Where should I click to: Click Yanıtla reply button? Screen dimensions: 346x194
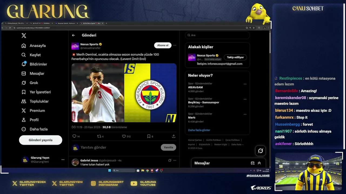coord(168,147)
